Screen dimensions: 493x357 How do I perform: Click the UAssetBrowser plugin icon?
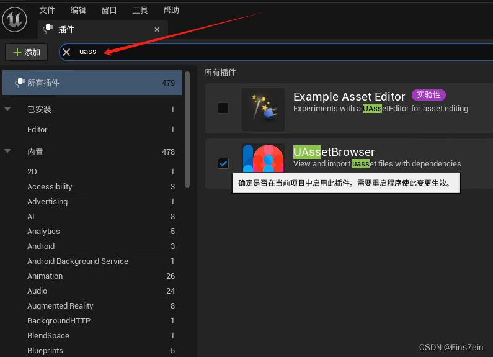263,158
